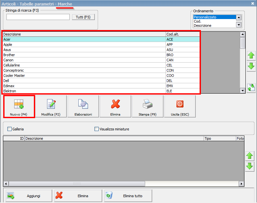Select the Conceptronic row

point(101,70)
